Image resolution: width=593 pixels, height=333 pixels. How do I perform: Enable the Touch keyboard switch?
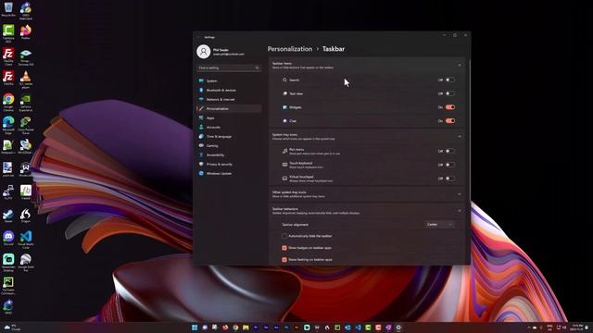tap(449, 165)
